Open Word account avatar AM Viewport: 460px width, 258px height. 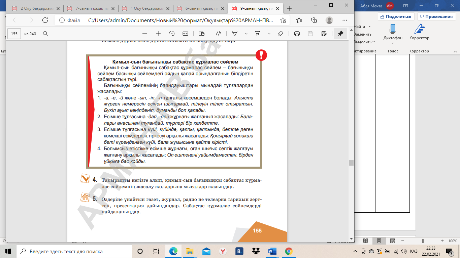coord(390,5)
